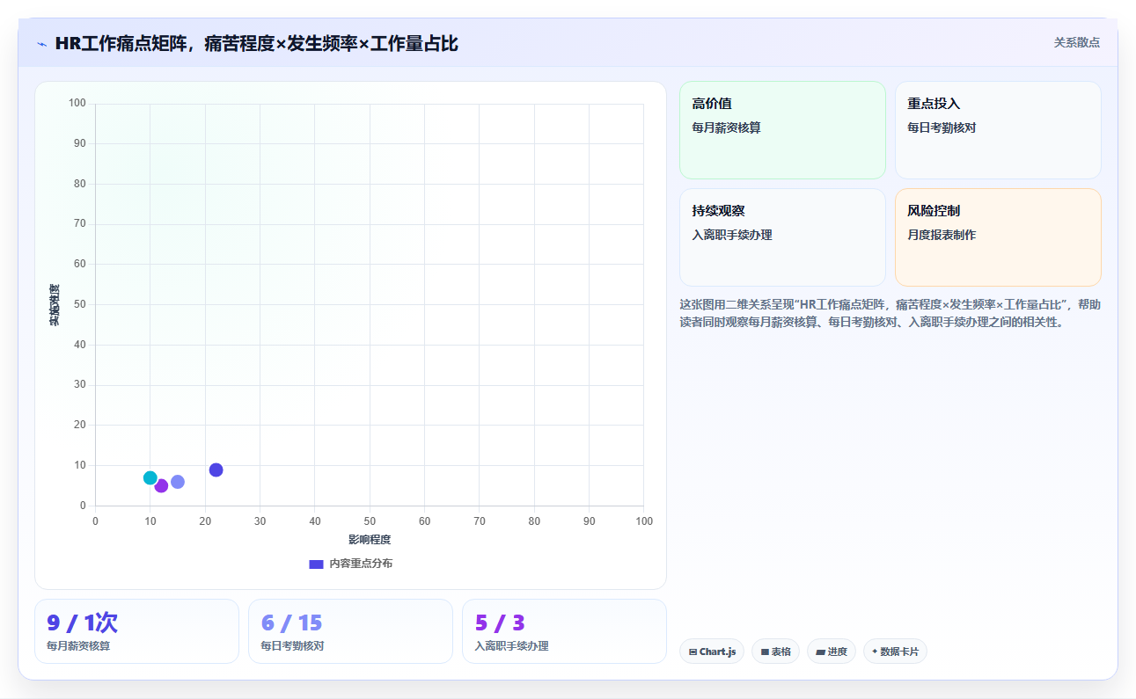This screenshot has height=699, width=1136.
Task: Click the 9 / 1次 stat card
Action: click(136, 631)
